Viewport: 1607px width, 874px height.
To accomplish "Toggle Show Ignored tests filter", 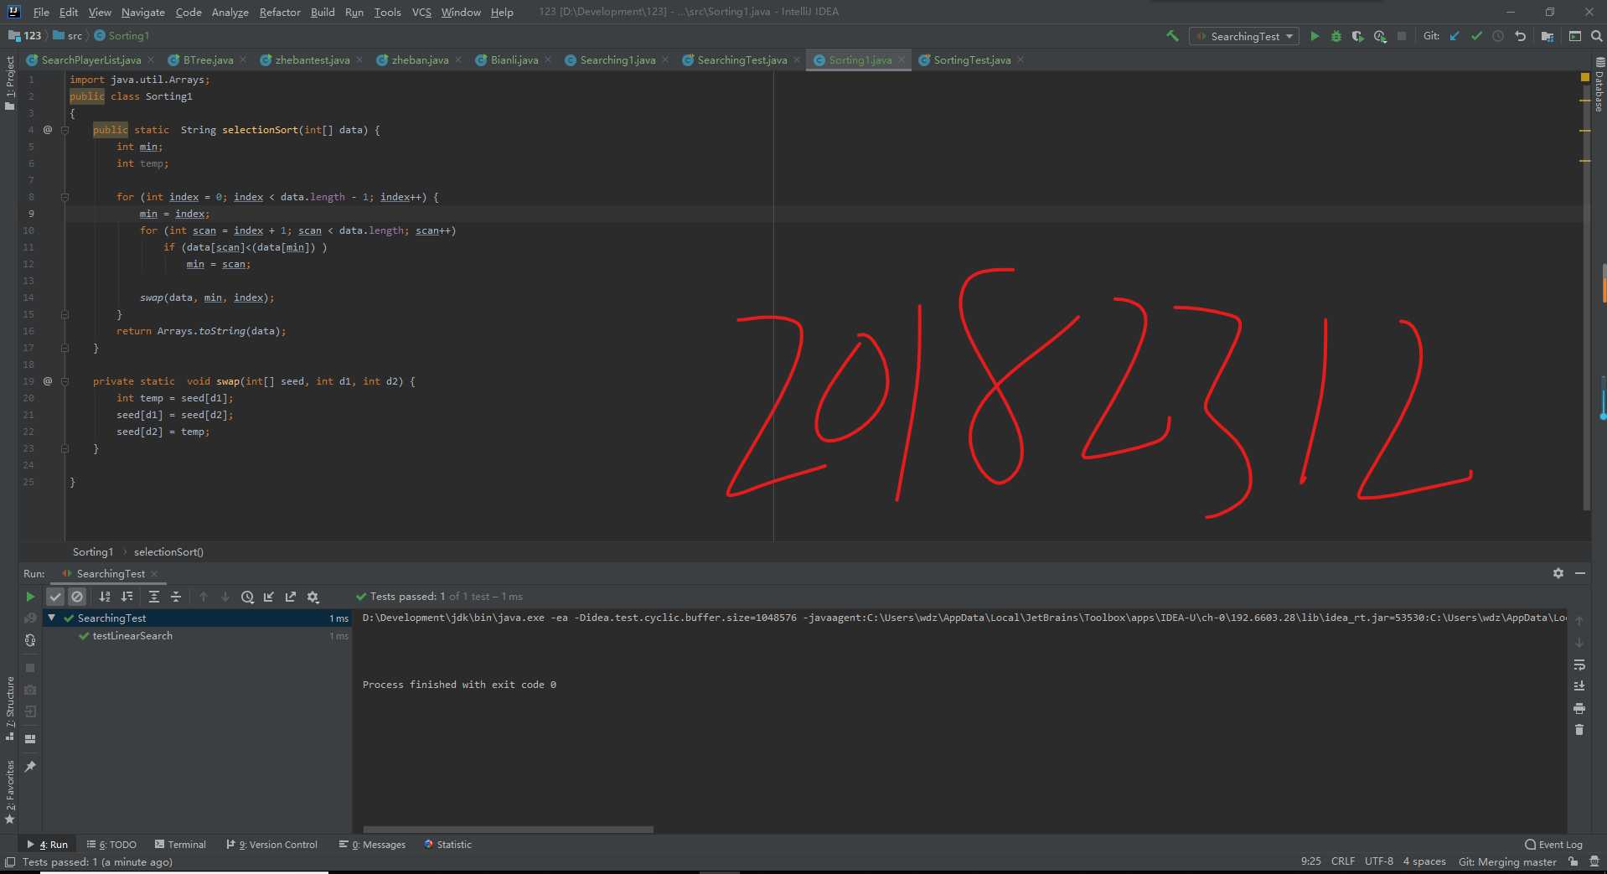I will (77, 597).
